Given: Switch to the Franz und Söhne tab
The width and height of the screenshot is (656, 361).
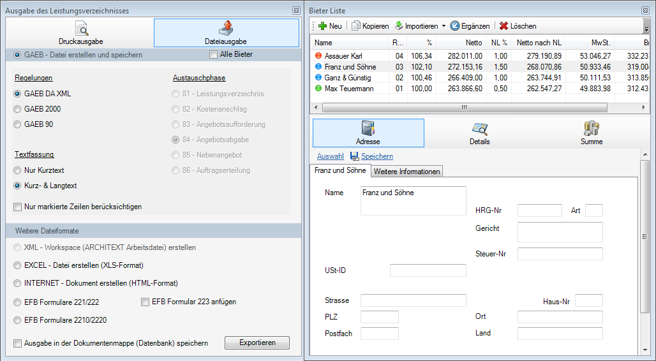Looking at the screenshot, I should tap(340, 170).
